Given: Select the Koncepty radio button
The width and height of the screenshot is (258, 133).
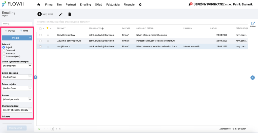Looking at the screenshot, I should tap(4, 54).
